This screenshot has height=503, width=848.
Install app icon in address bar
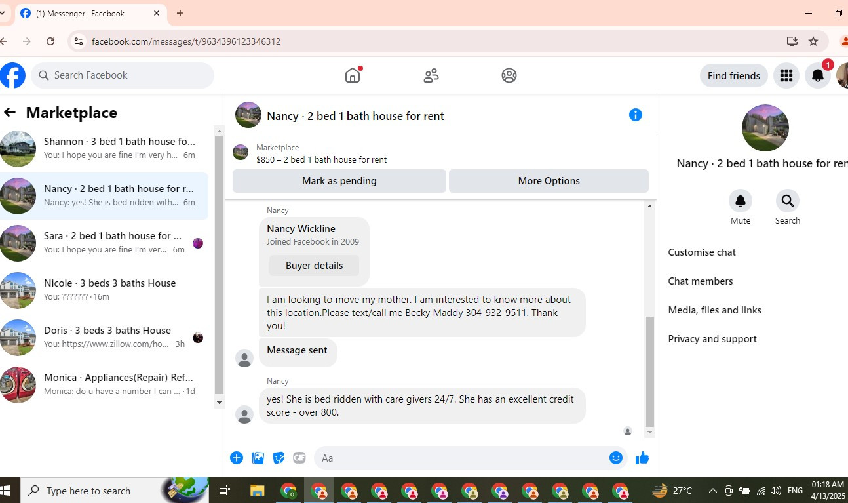click(792, 41)
